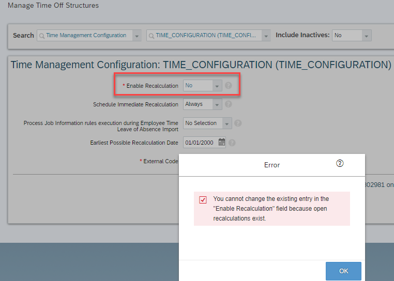
Task: Click the Time Management Configuration heading
Action: (201, 65)
